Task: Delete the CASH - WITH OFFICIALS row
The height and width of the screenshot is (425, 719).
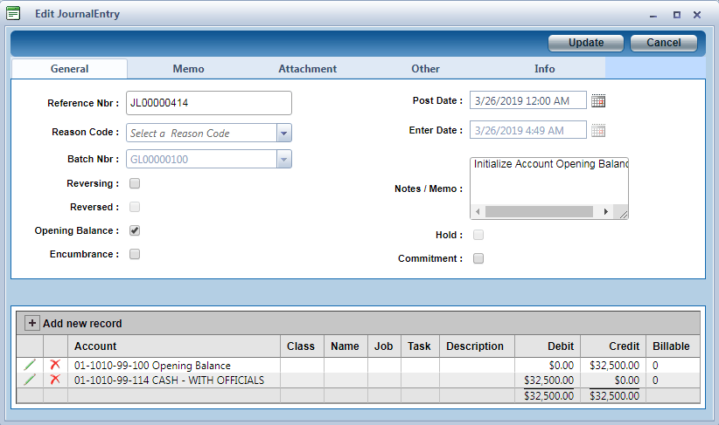Action: point(55,380)
